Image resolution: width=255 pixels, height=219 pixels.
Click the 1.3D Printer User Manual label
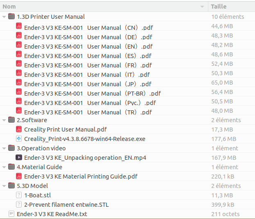(x=51, y=17)
